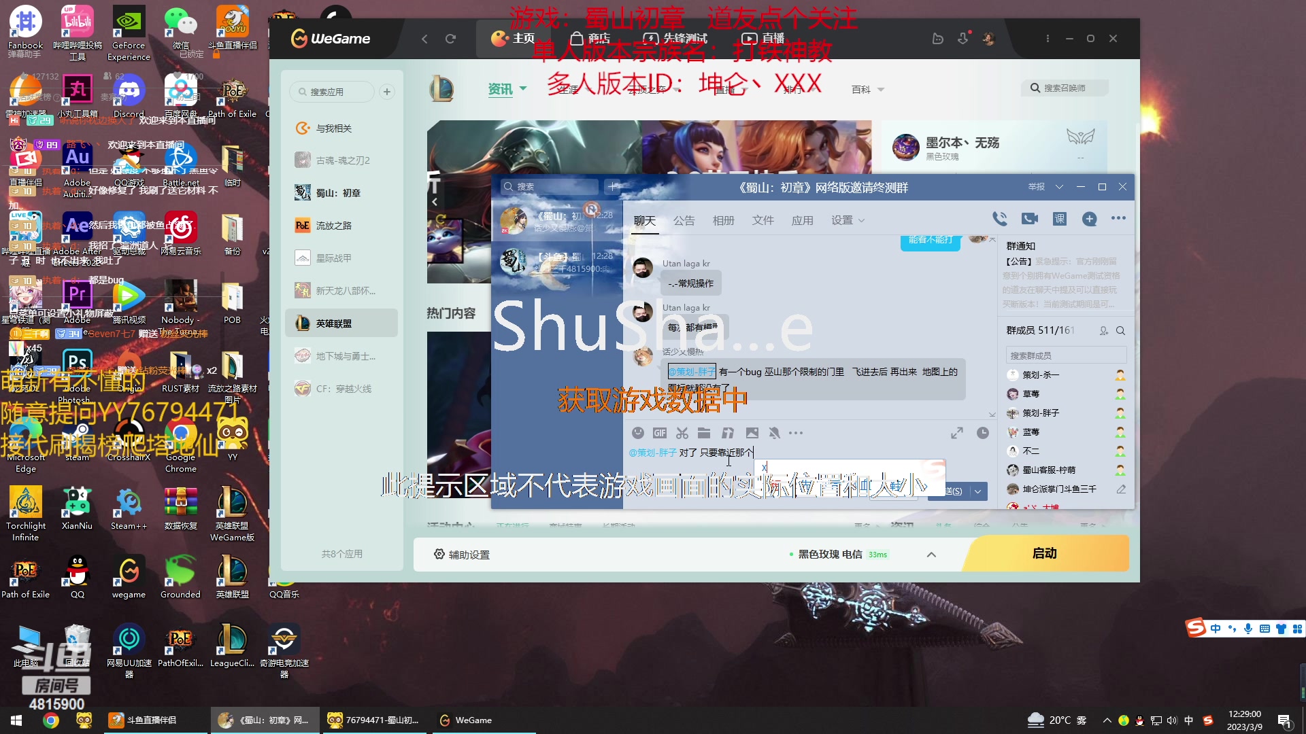Viewport: 1306px width, 734px height.
Task: Open the emoji picker in the chat toolbar
Action: click(638, 433)
